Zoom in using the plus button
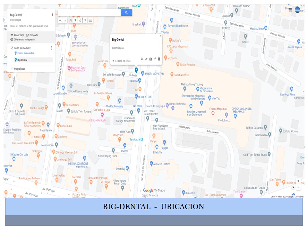 [x=298, y=181]
